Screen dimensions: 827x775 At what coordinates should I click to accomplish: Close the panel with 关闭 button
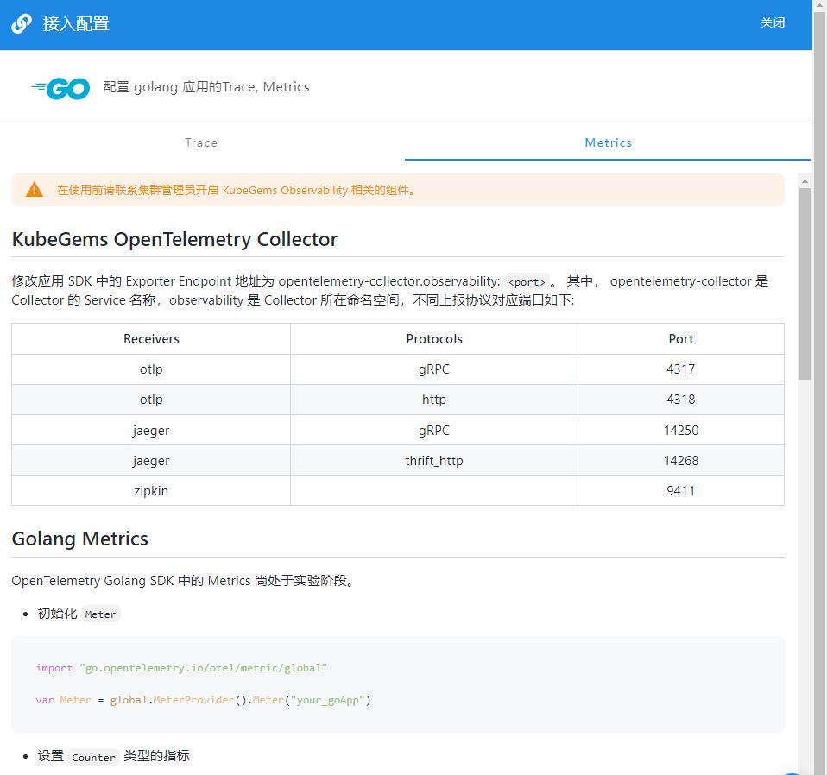(772, 23)
